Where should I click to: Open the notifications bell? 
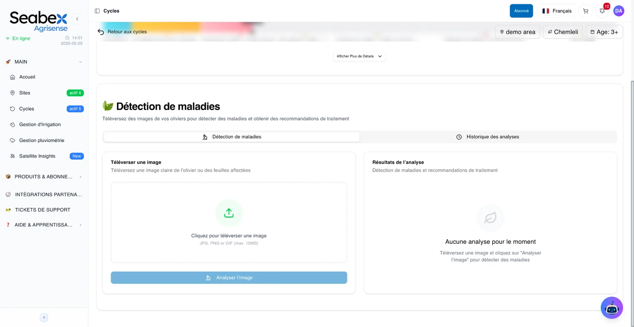(x=602, y=11)
